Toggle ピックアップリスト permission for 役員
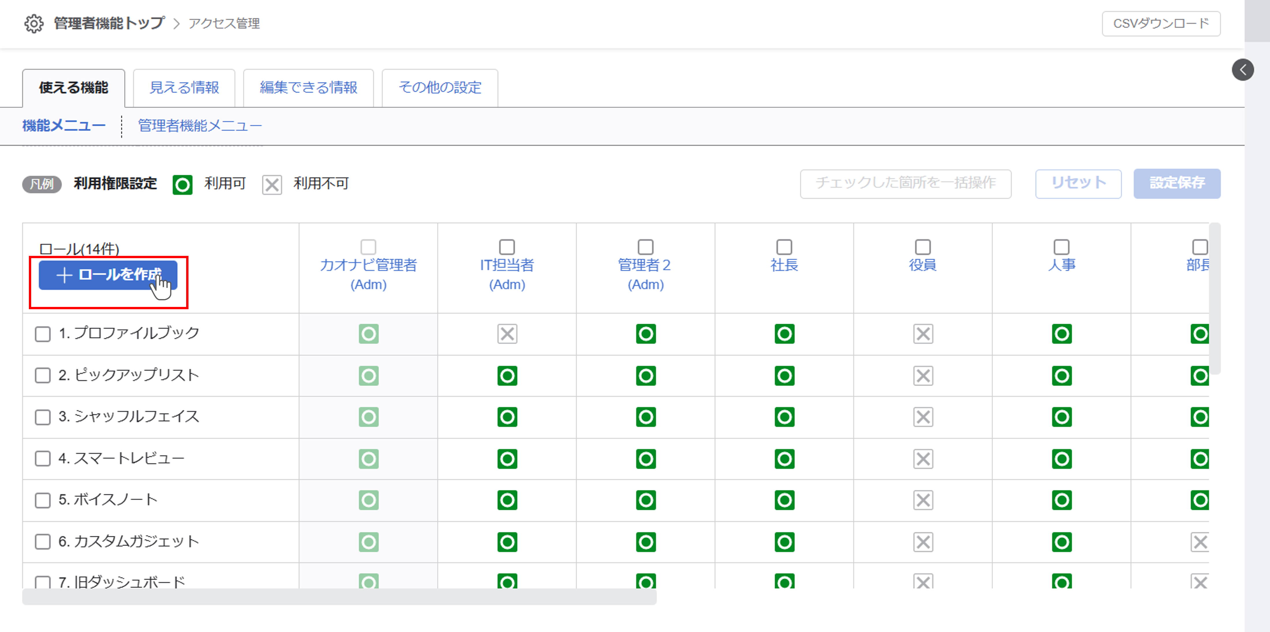Screen dimensions: 1270x632 pos(923,376)
